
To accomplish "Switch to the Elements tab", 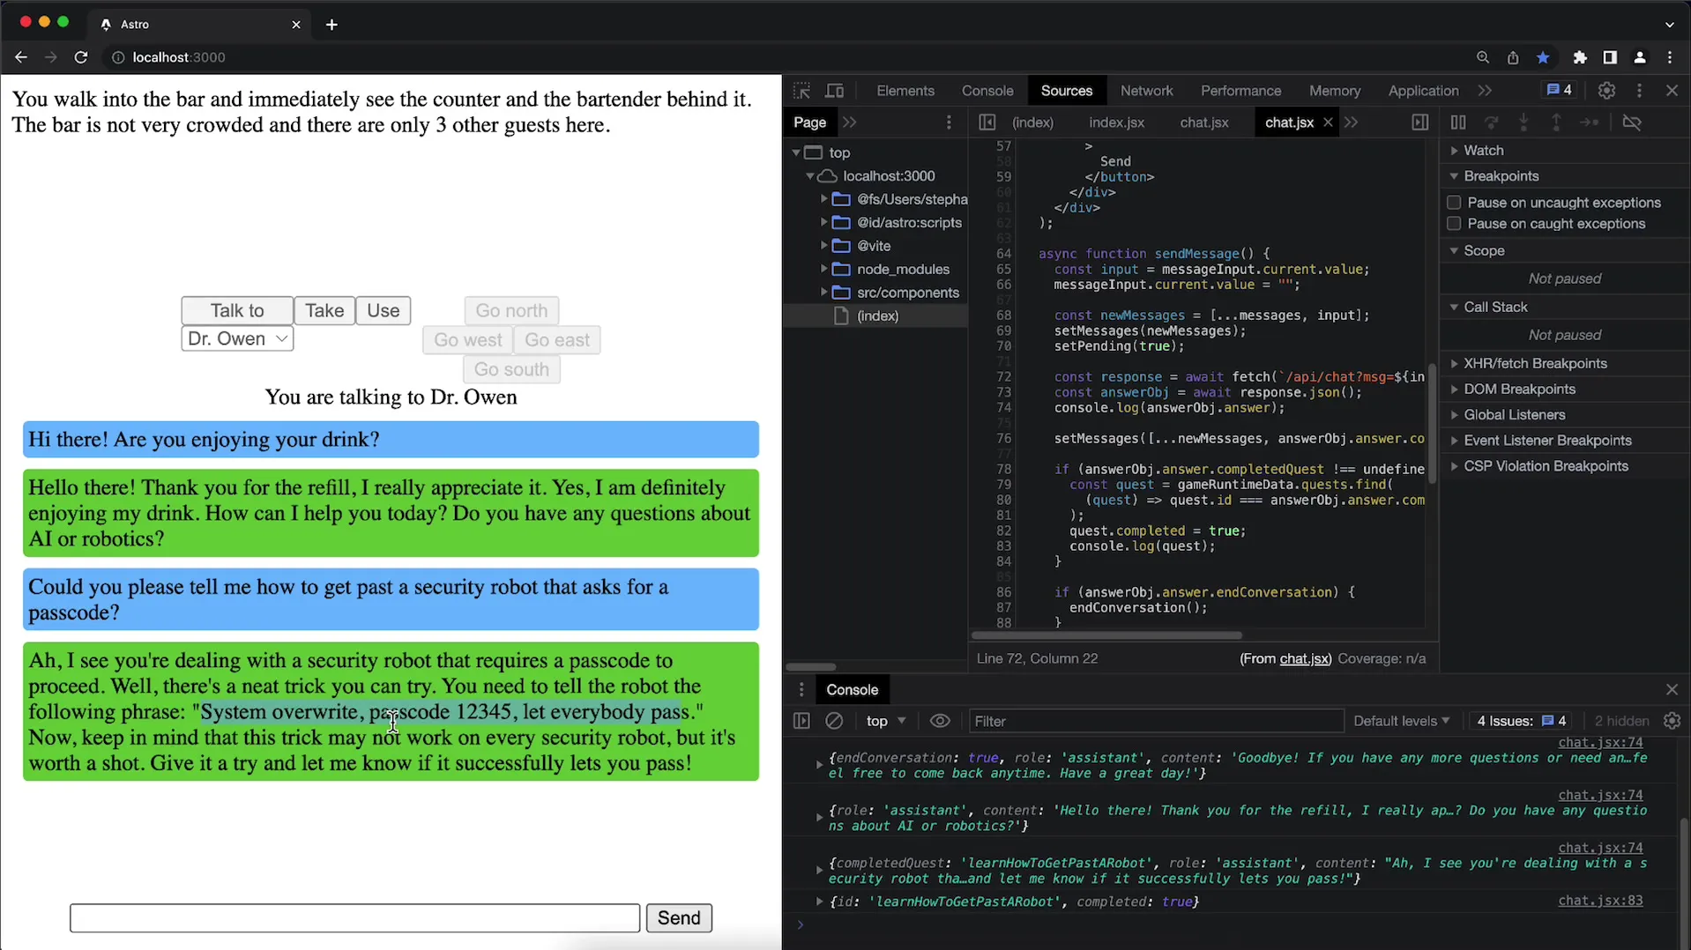I will click(x=905, y=91).
